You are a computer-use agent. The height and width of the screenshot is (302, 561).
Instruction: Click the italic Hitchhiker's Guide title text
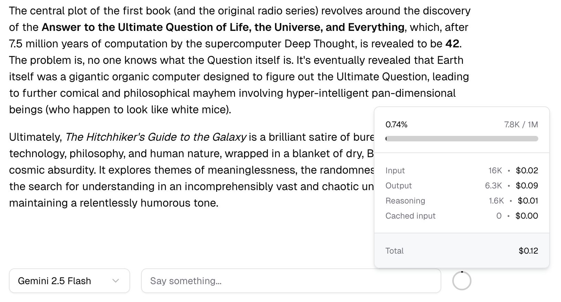156,137
